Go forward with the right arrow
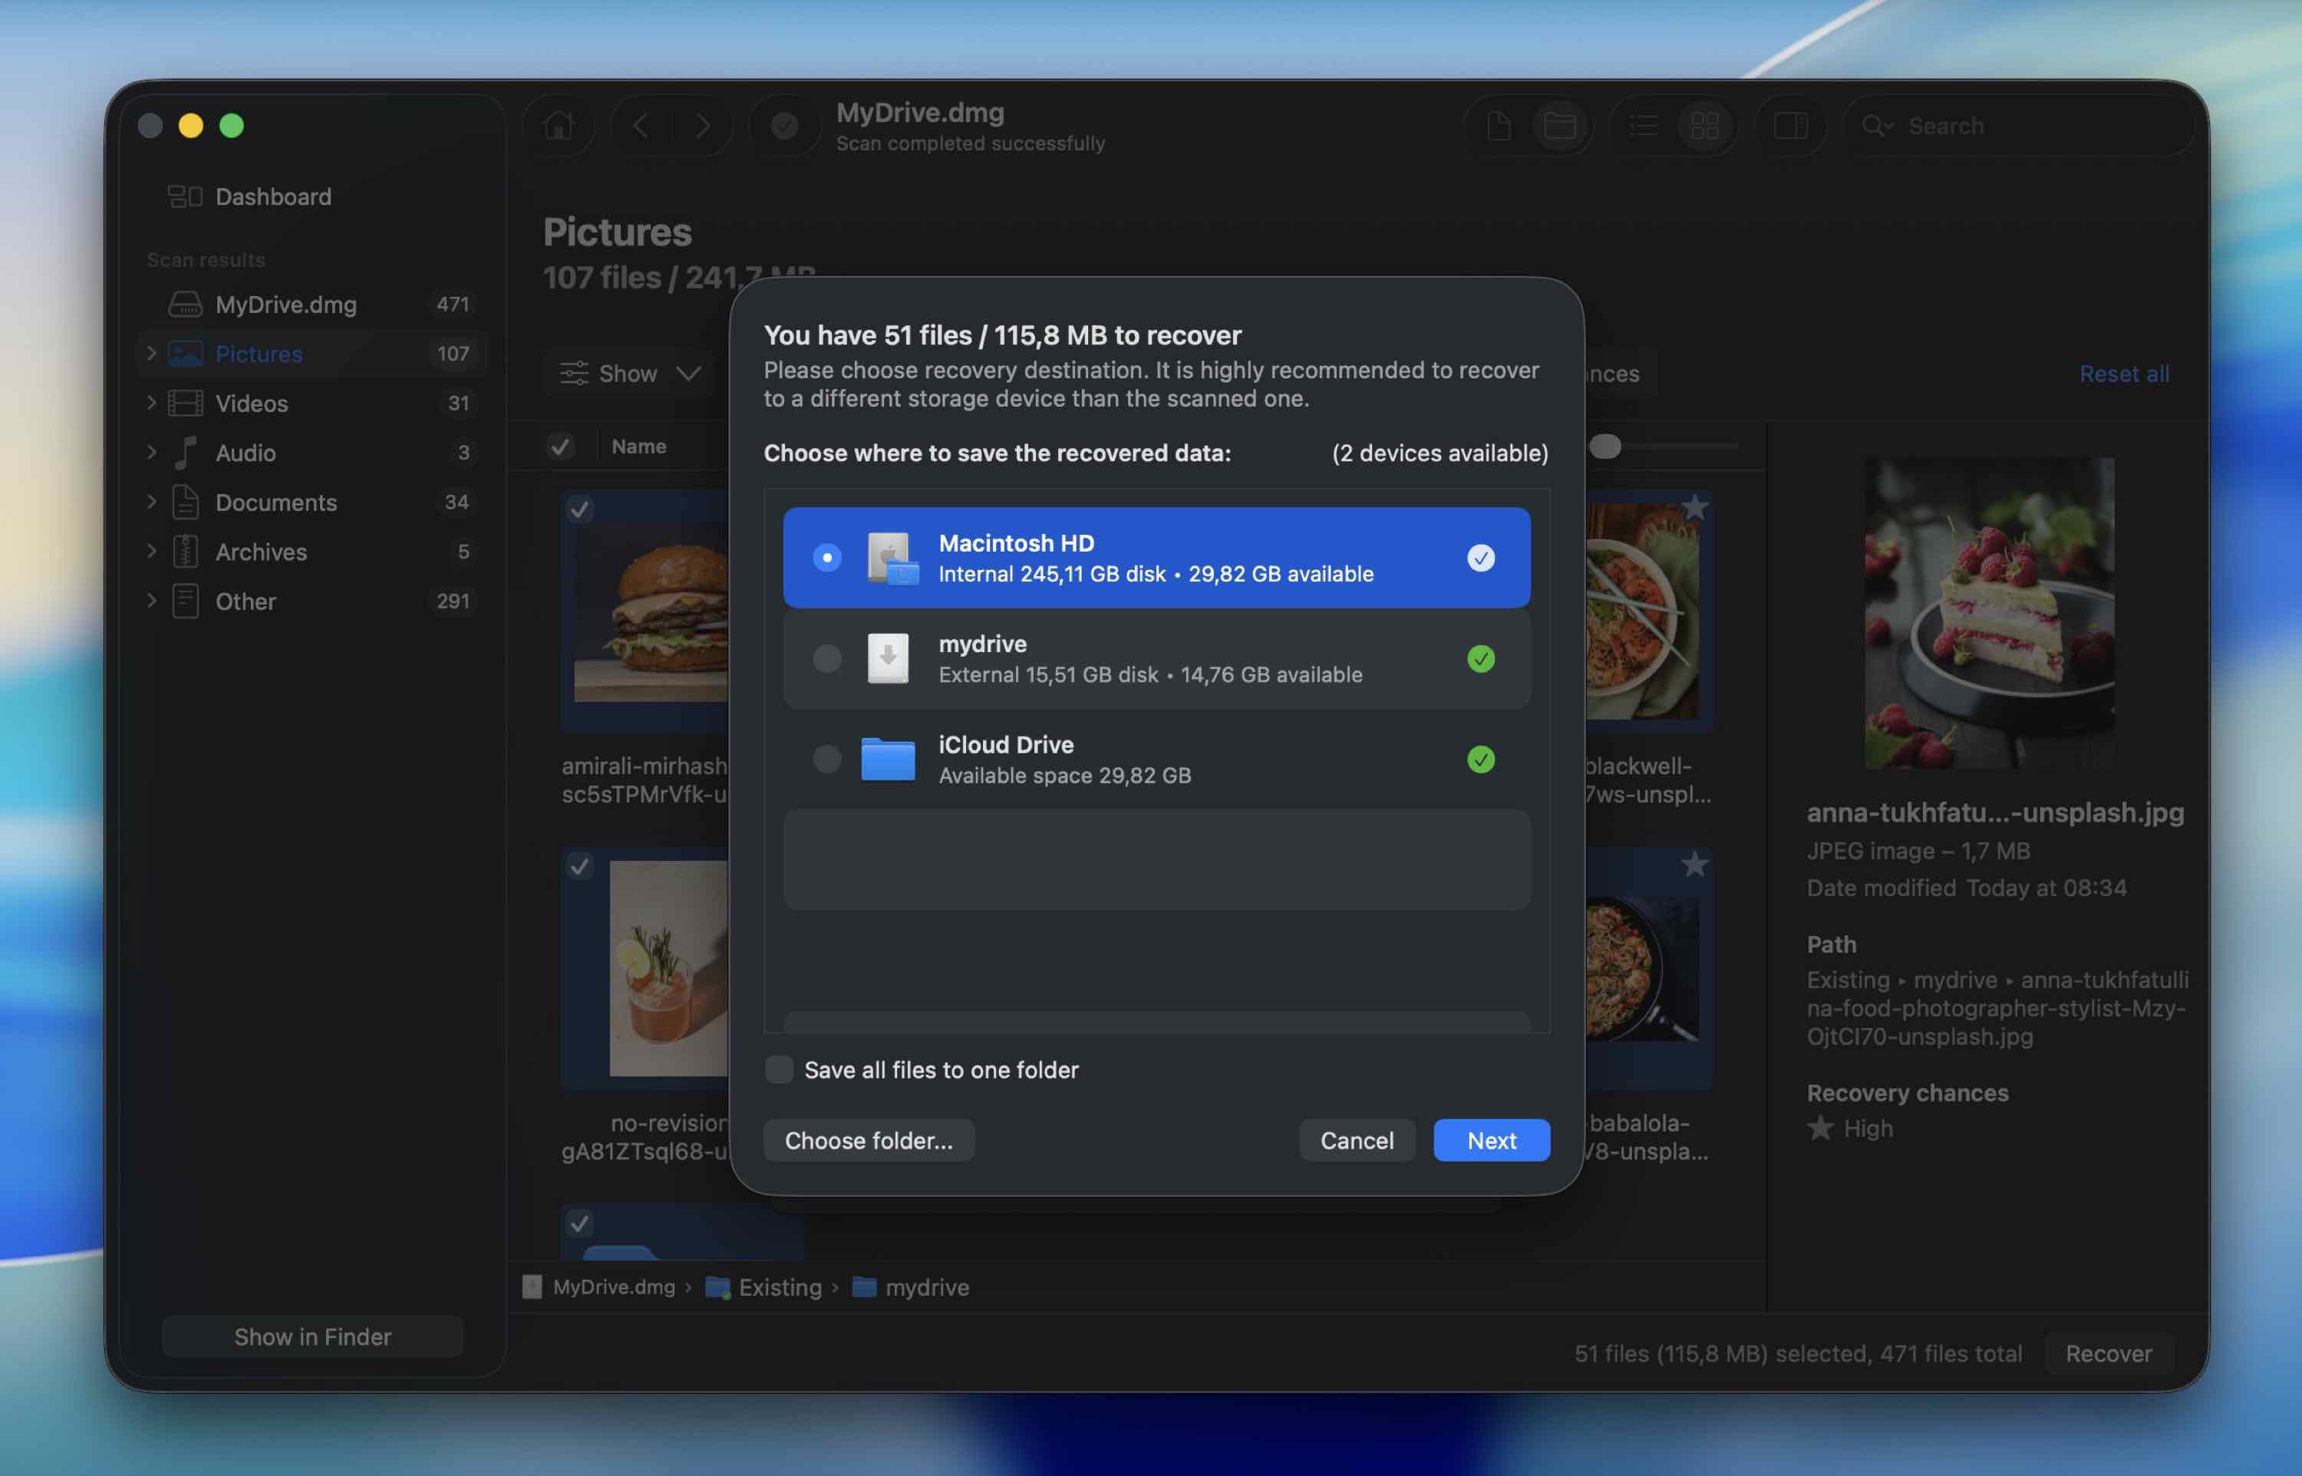The image size is (2302, 1476). [x=702, y=126]
